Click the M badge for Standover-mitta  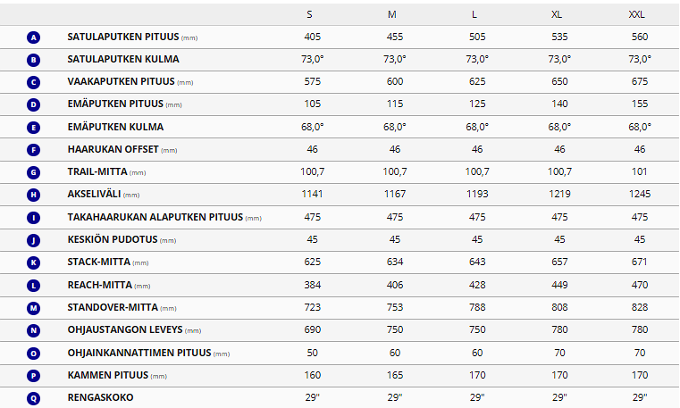(x=34, y=307)
